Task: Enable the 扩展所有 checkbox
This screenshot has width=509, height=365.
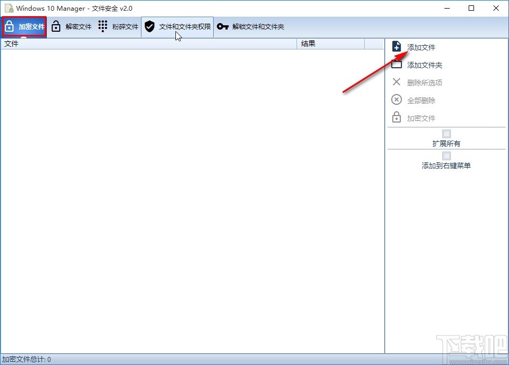Action: point(447,133)
